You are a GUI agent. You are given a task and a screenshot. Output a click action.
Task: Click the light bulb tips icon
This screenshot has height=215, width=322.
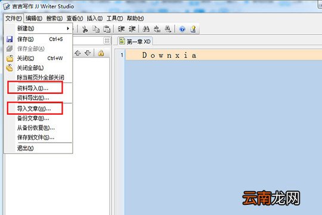tap(193, 29)
